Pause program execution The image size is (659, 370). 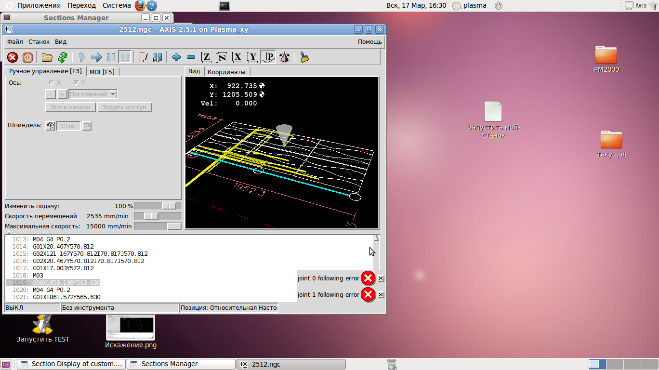(111, 58)
